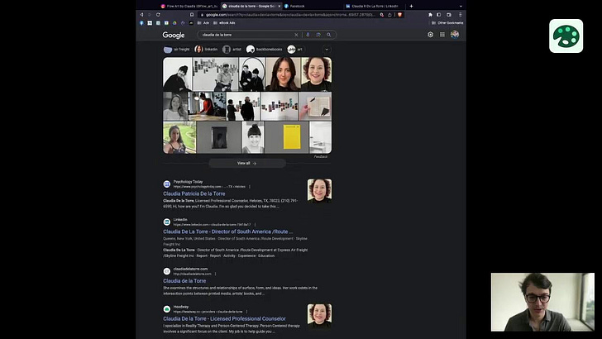Screen dimensions: 602x339
Task: Open the three-dot menu of Headway result
Action: click(x=246, y=312)
